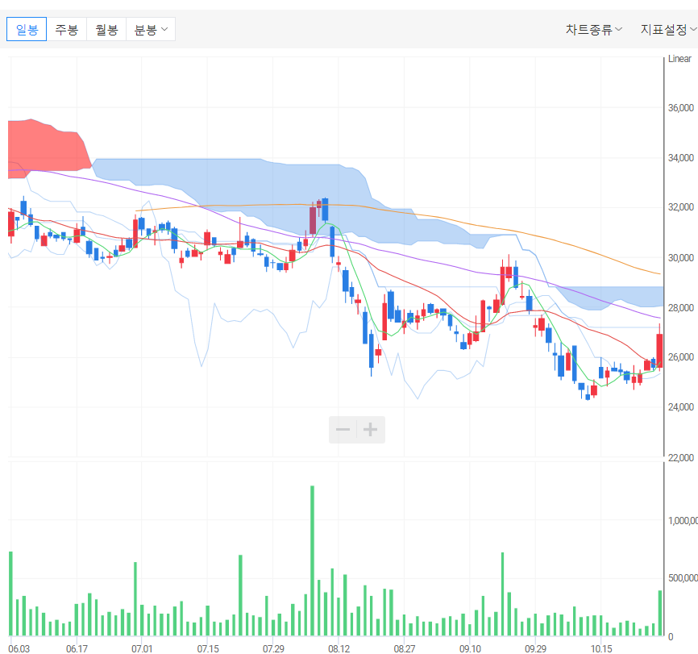698x654 pixels.
Task: Click the 08.27 date axis label
Action: (x=404, y=648)
